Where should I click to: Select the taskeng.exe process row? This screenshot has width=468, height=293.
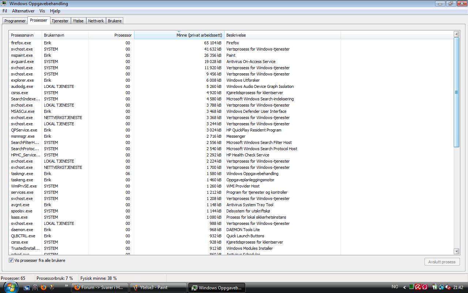point(231,180)
